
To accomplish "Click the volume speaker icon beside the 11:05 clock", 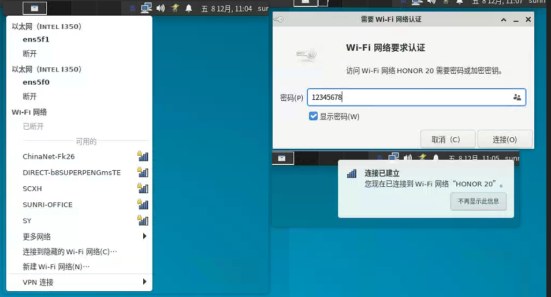I will click(x=408, y=158).
